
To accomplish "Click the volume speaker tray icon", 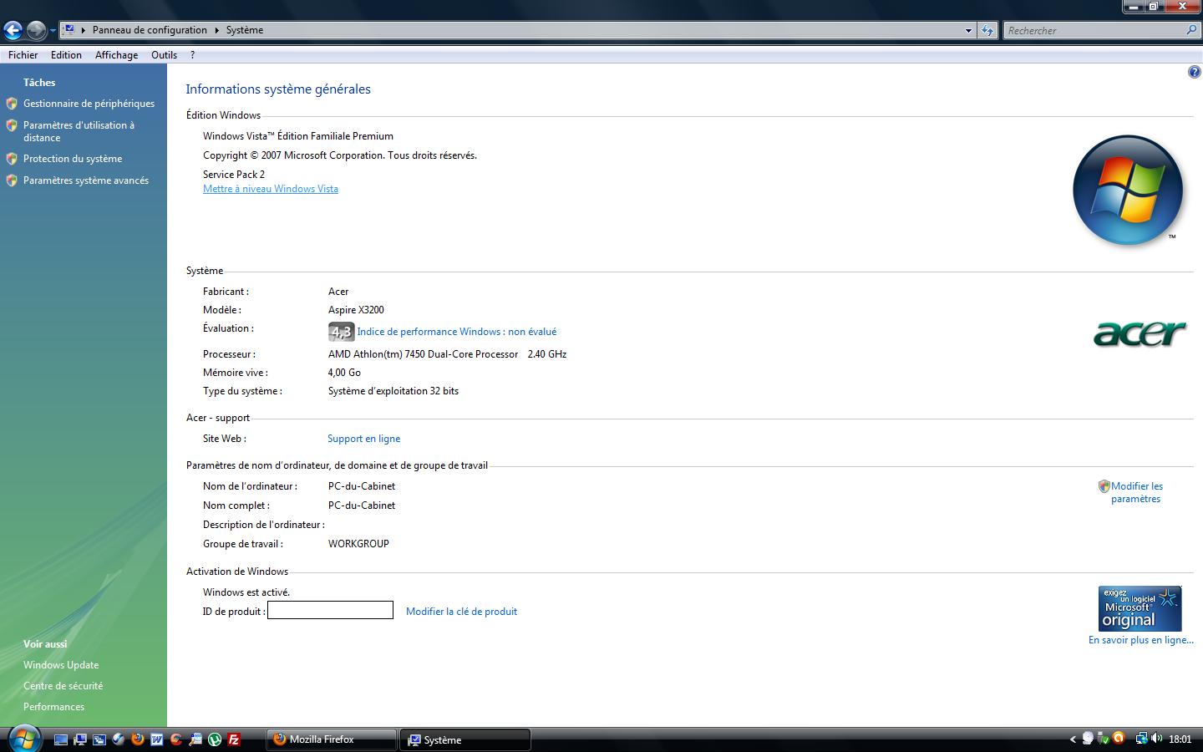I will 1156,739.
